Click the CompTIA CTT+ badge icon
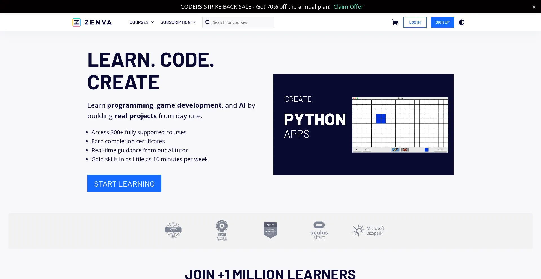 [x=173, y=230]
